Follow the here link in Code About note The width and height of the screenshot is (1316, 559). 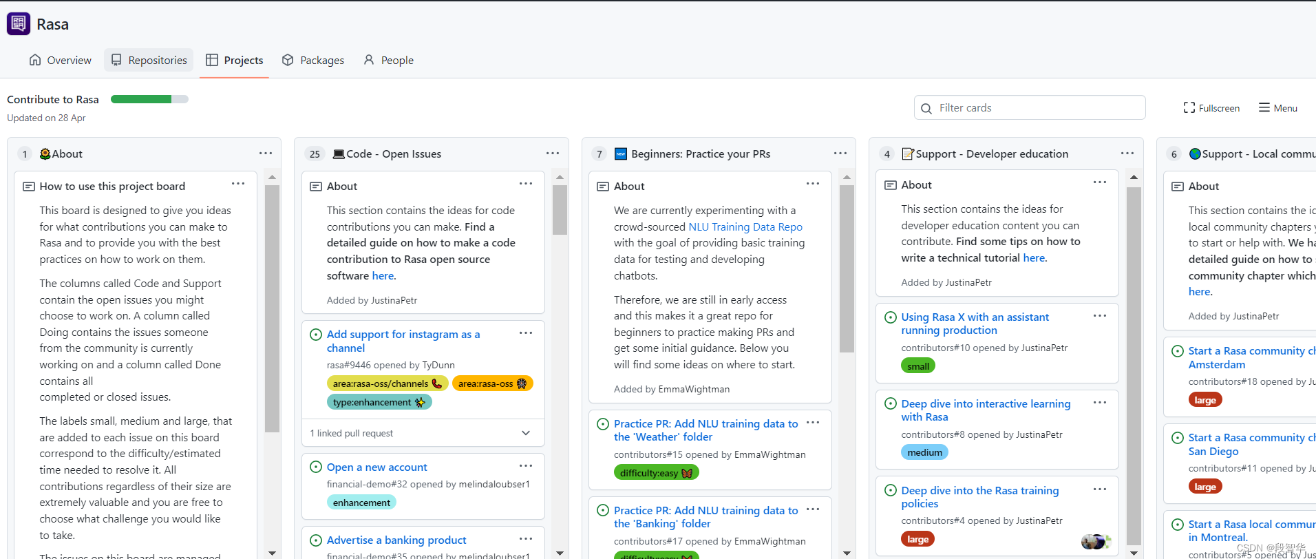pyautogui.click(x=383, y=275)
